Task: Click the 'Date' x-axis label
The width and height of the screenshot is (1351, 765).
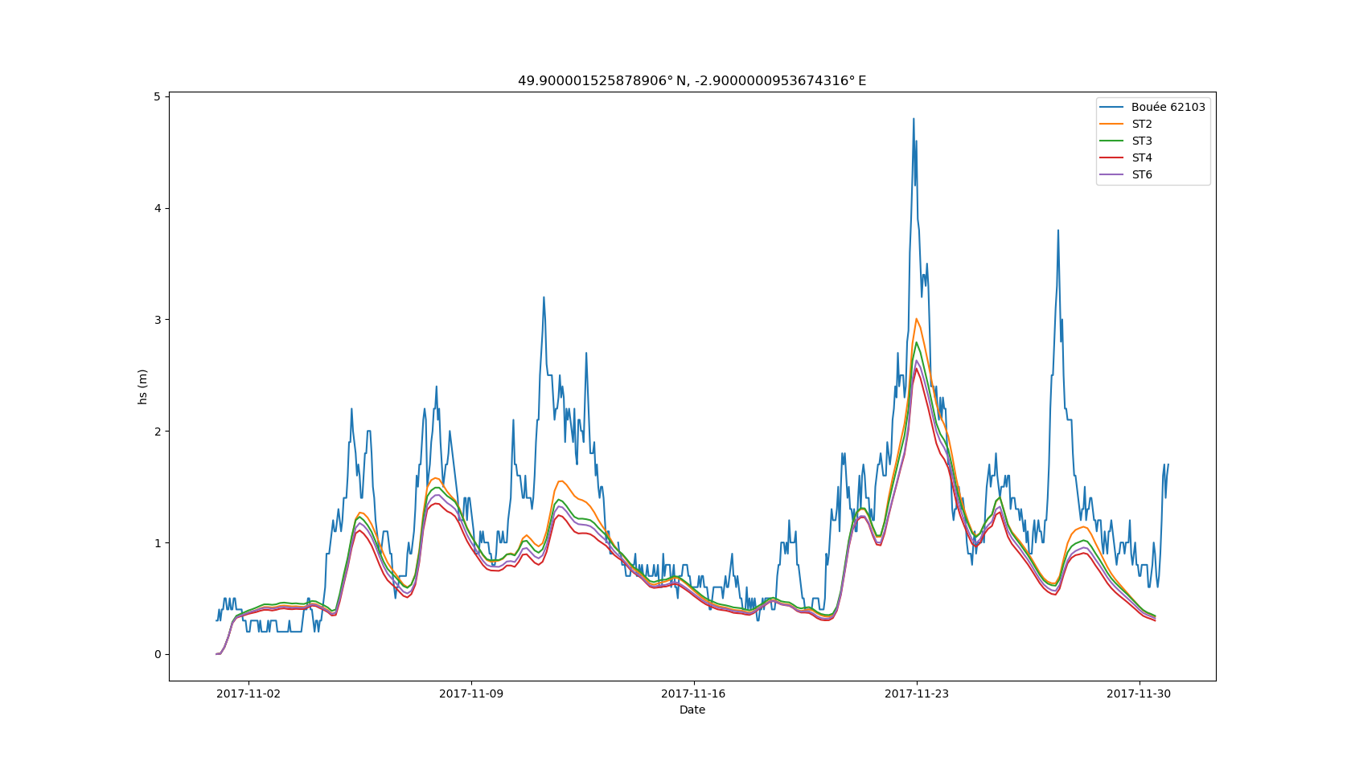Action: coord(692,710)
